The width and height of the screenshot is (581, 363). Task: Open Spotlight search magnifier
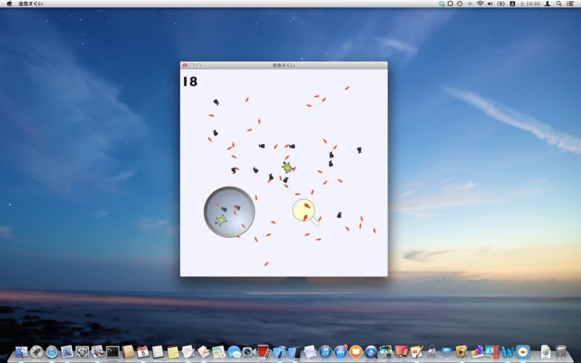(x=558, y=4)
